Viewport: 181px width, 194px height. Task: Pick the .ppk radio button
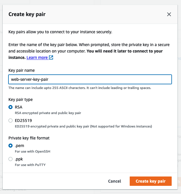click(x=10, y=159)
